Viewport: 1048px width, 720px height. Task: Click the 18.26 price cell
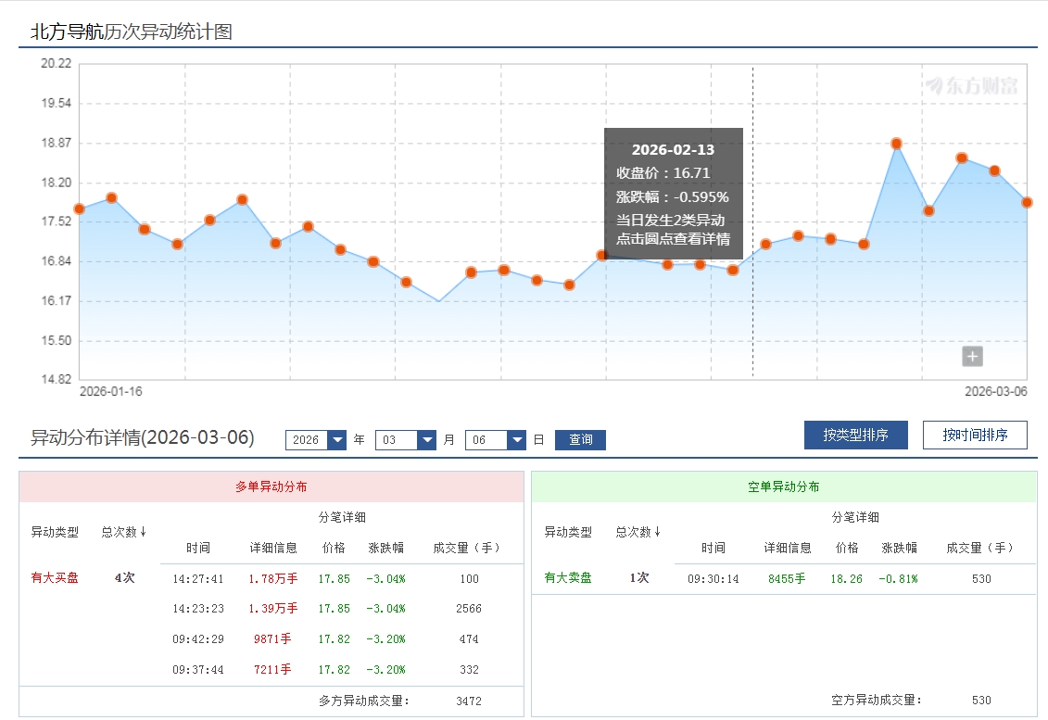click(846, 579)
